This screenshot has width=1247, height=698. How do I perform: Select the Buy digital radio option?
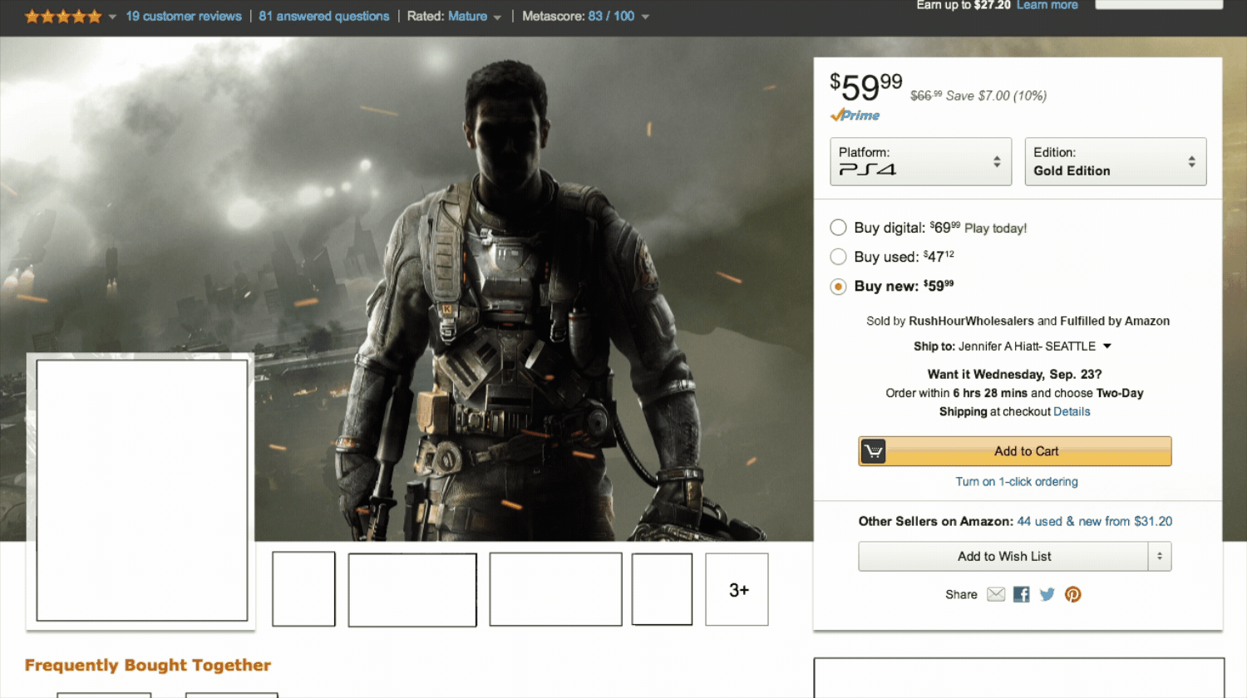[x=838, y=228]
